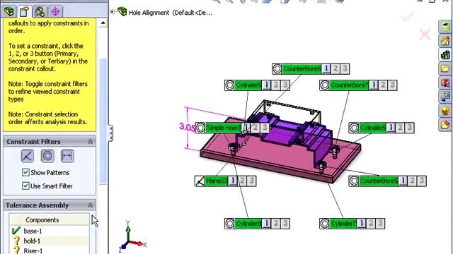This screenshot has height=254, width=453.
Task: Set Cylinder5 as primary constraint
Action: tap(391, 128)
